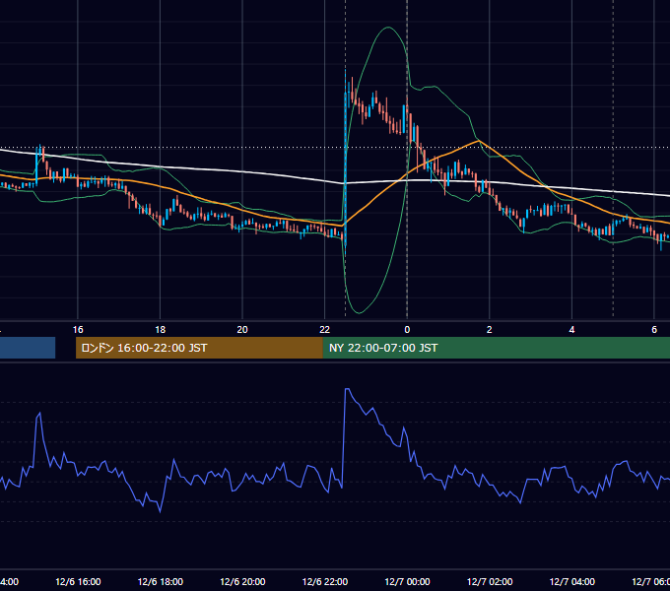Image resolution: width=670 pixels, height=591 pixels.
Task: Click the ロンドン 16:00-22:00 JST session bar
Action: (x=199, y=348)
